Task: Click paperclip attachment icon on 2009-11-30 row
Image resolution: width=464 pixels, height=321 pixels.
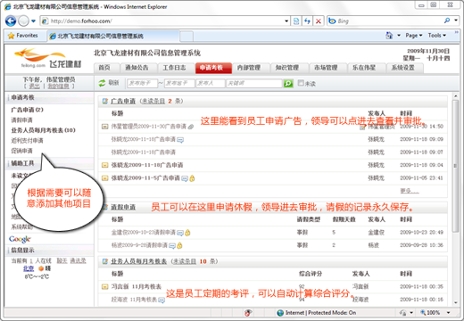Action: [x=191, y=127]
